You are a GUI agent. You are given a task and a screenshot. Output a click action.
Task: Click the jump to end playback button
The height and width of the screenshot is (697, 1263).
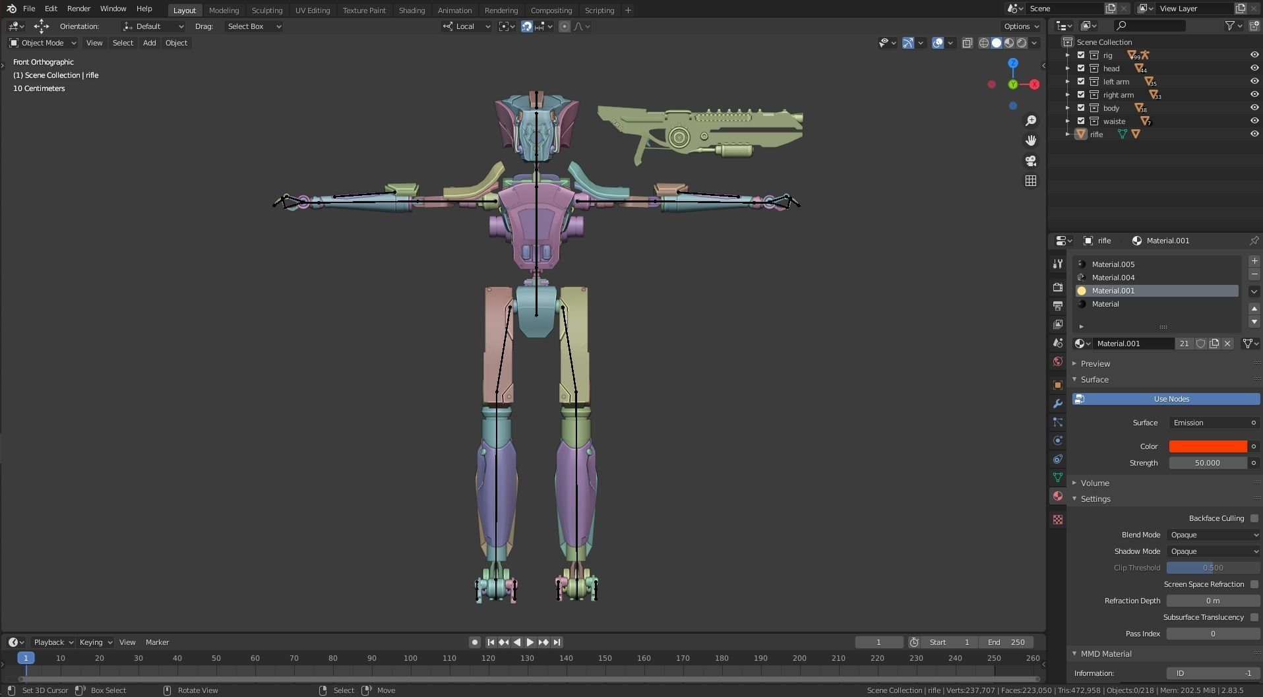pyautogui.click(x=557, y=642)
